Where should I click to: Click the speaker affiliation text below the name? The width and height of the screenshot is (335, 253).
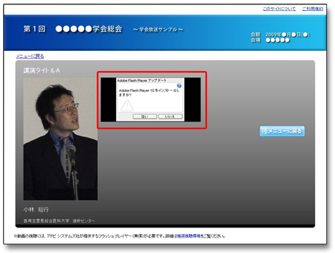(x=59, y=221)
